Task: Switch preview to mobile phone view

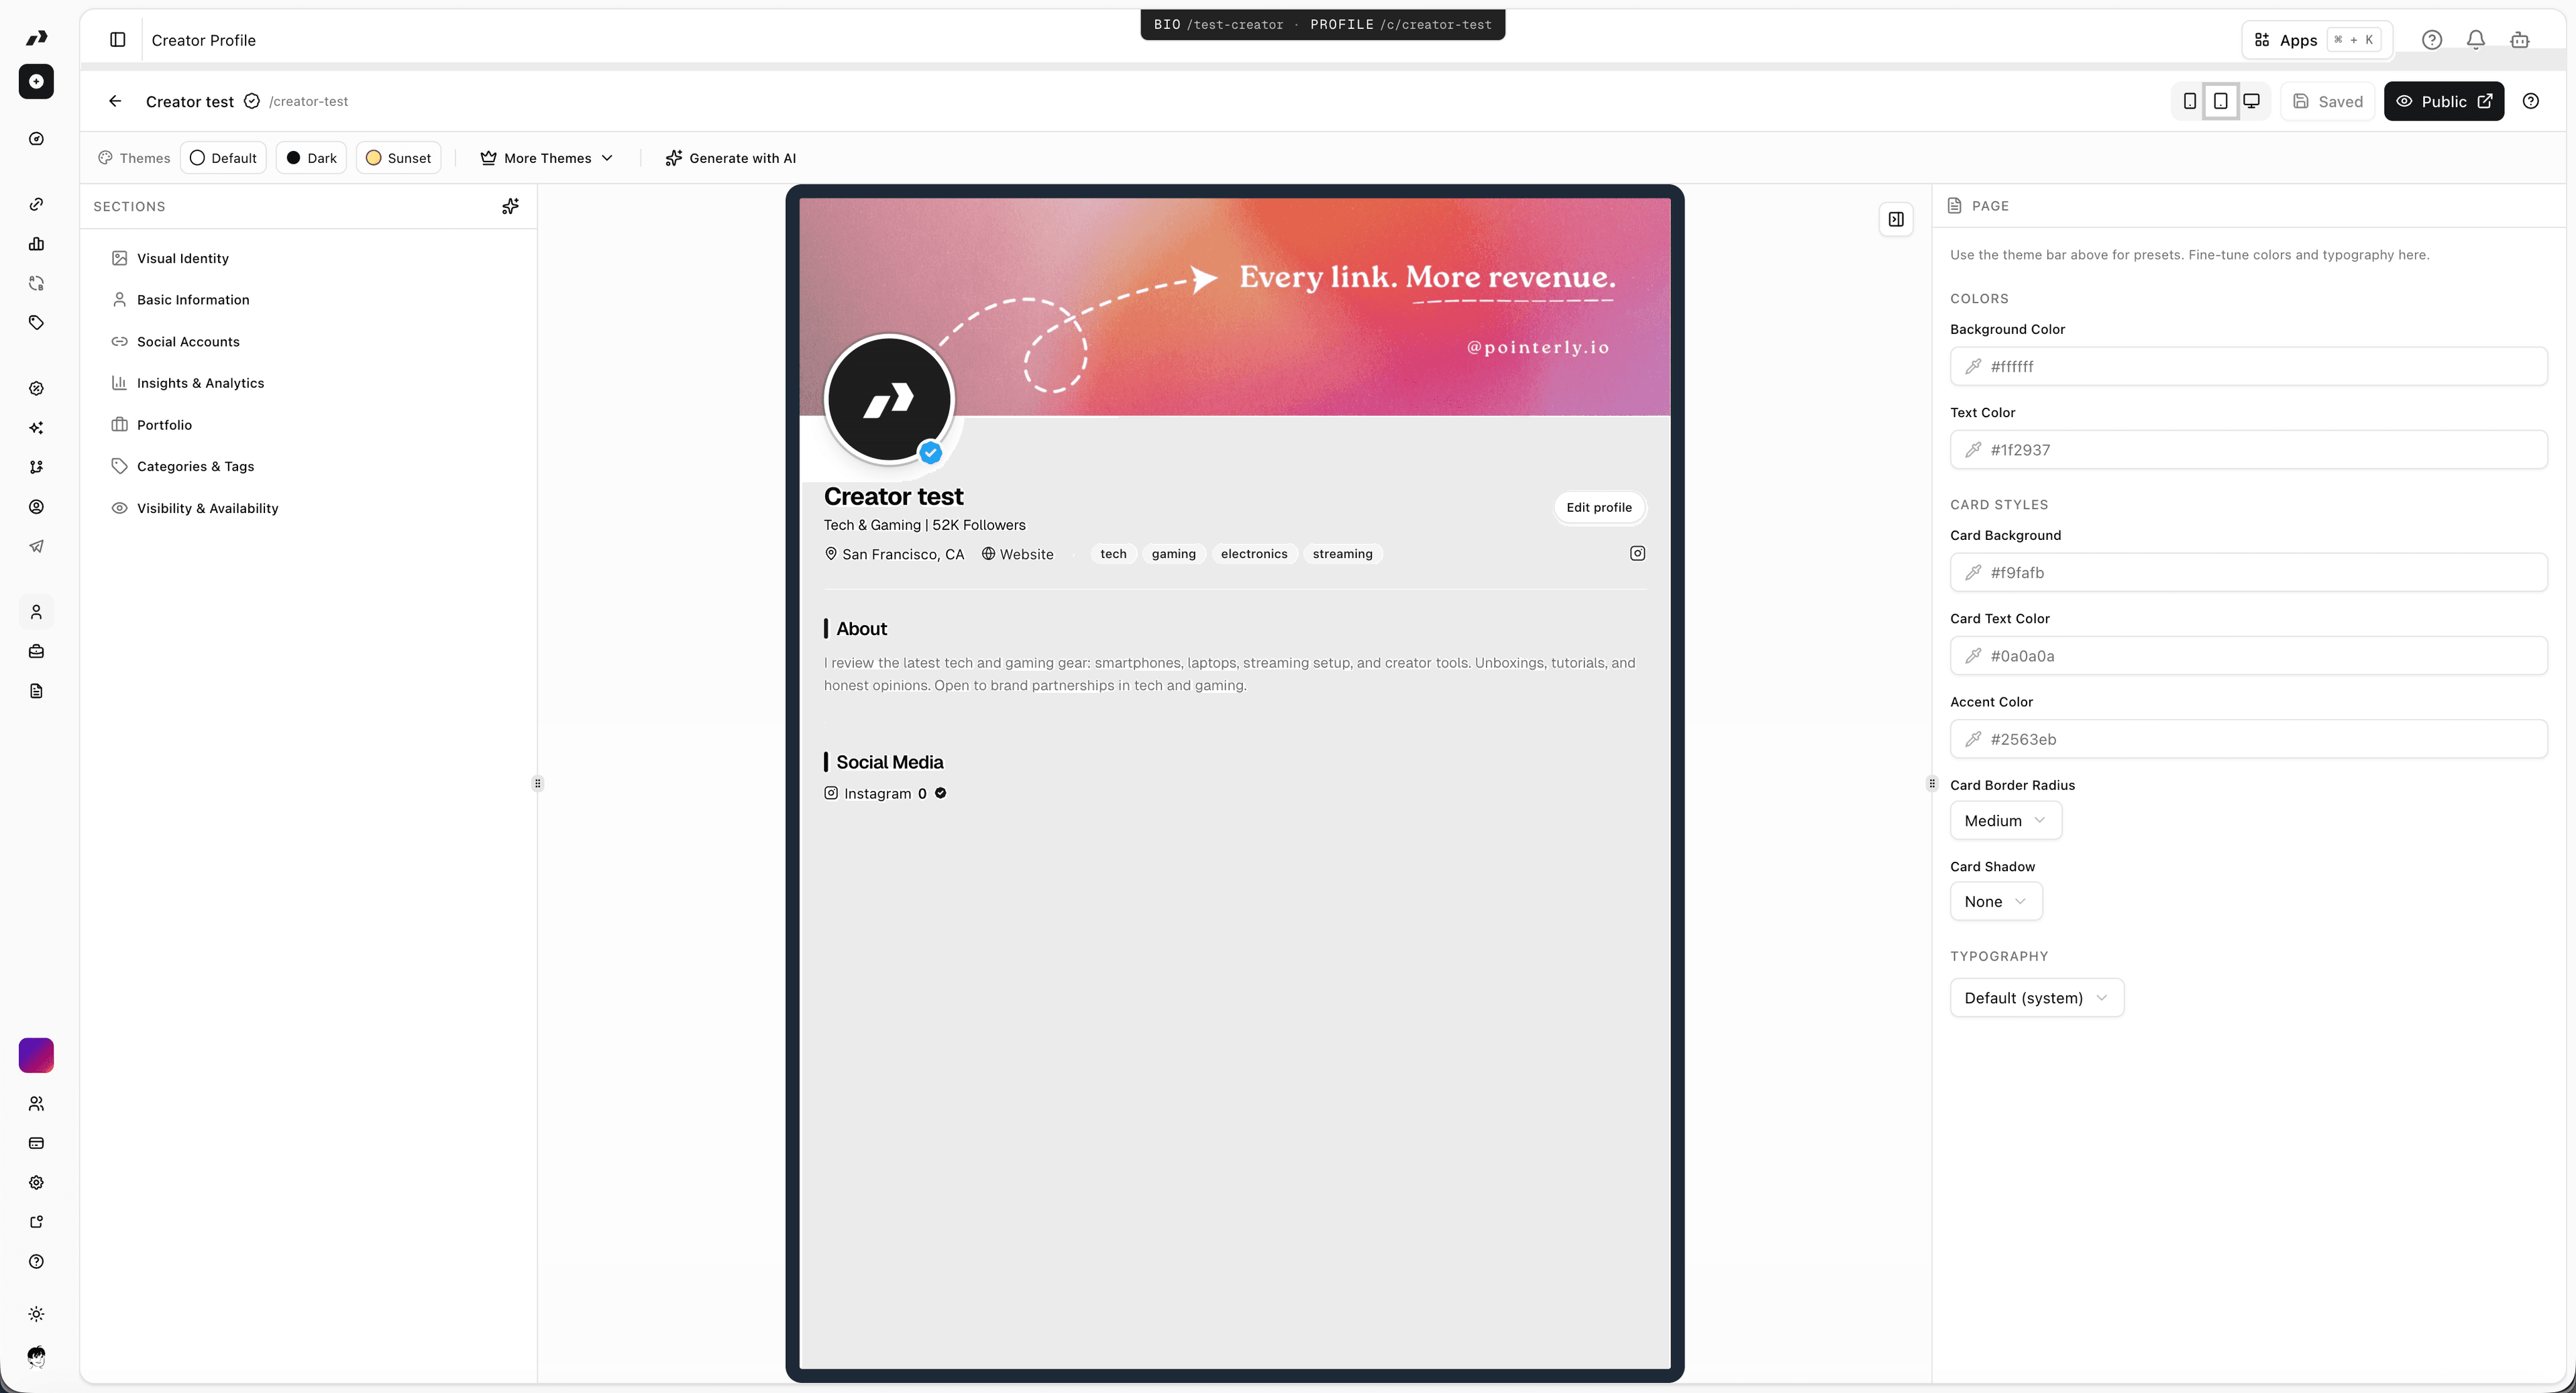Action: (2190, 101)
